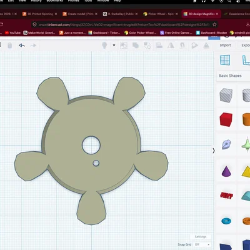Pick the red Box shape
250x250 pixels.
click(x=226, y=119)
